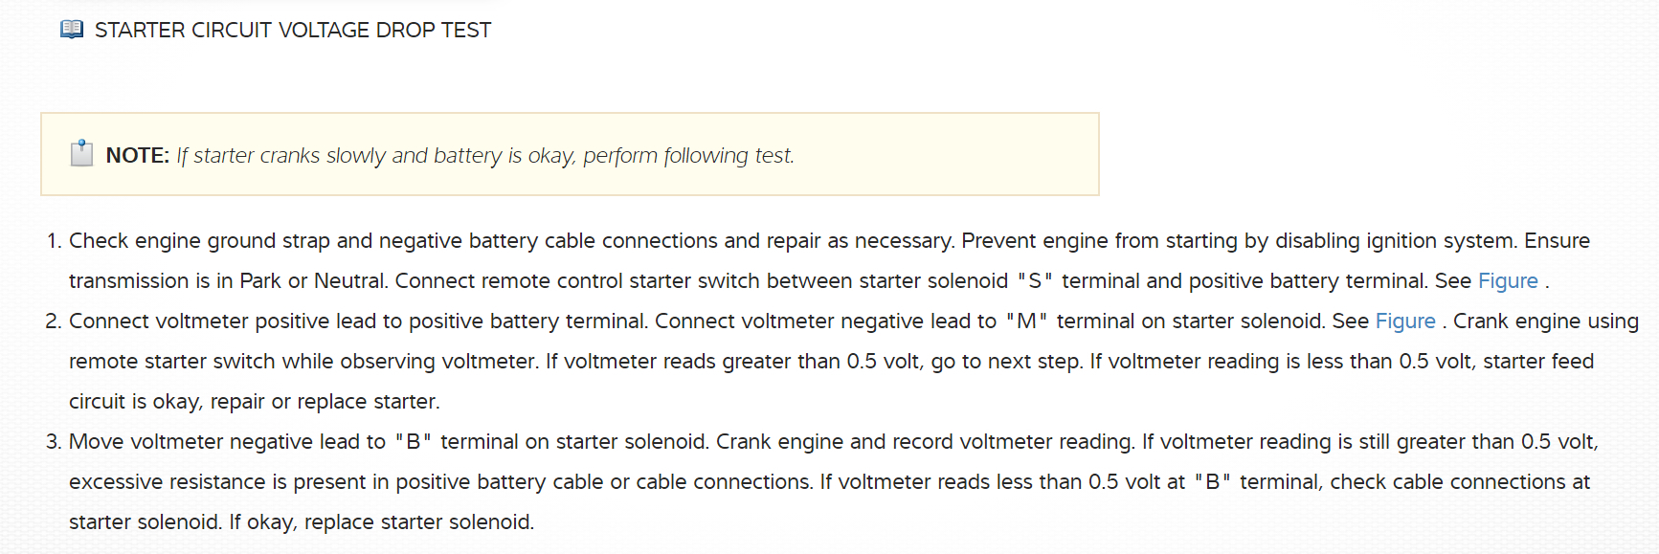The image size is (1659, 554).
Task: Click list number 2 of the procedure
Action: (x=54, y=321)
